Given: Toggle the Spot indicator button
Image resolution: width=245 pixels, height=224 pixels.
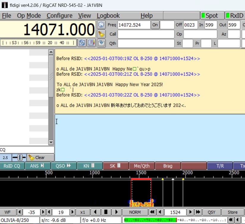Looking at the screenshot, I should (211, 15).
